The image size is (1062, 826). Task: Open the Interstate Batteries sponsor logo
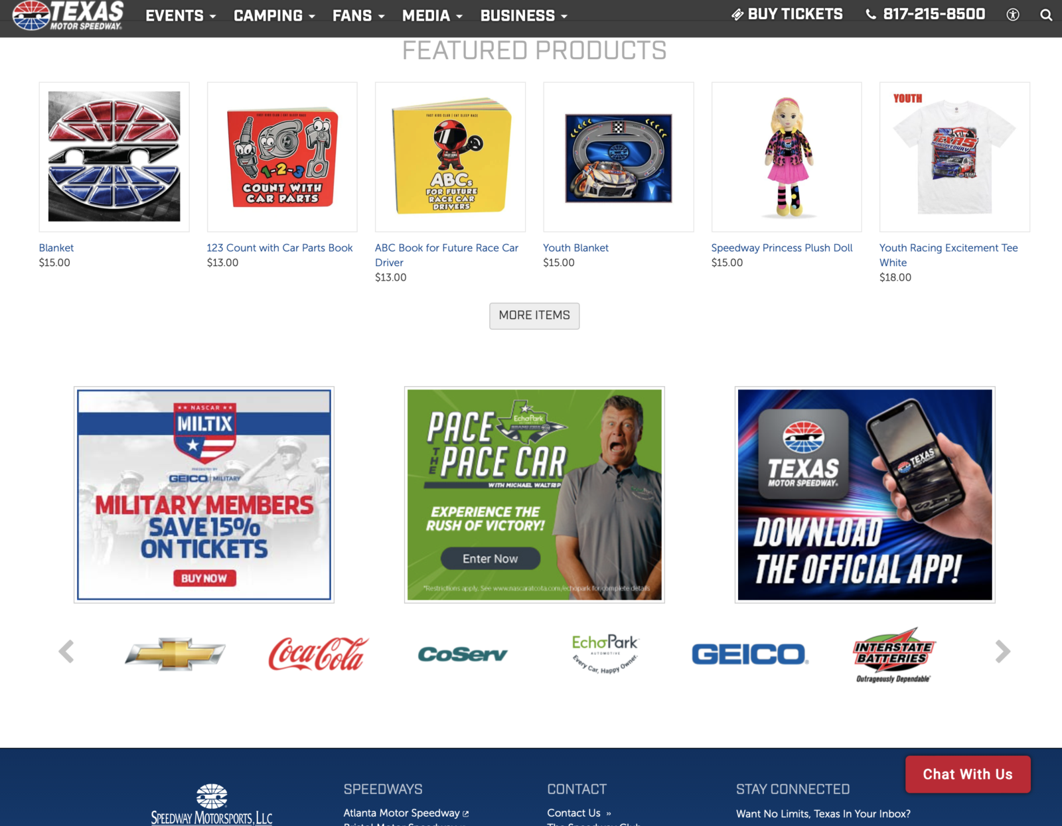(893, 655)
